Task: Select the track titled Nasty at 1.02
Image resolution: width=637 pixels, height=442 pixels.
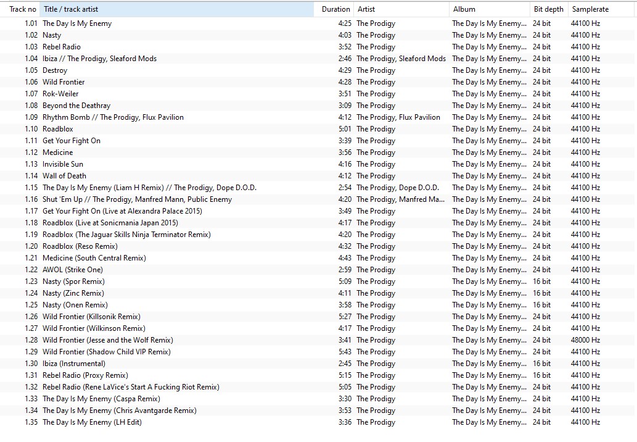Action: [52, 35]
